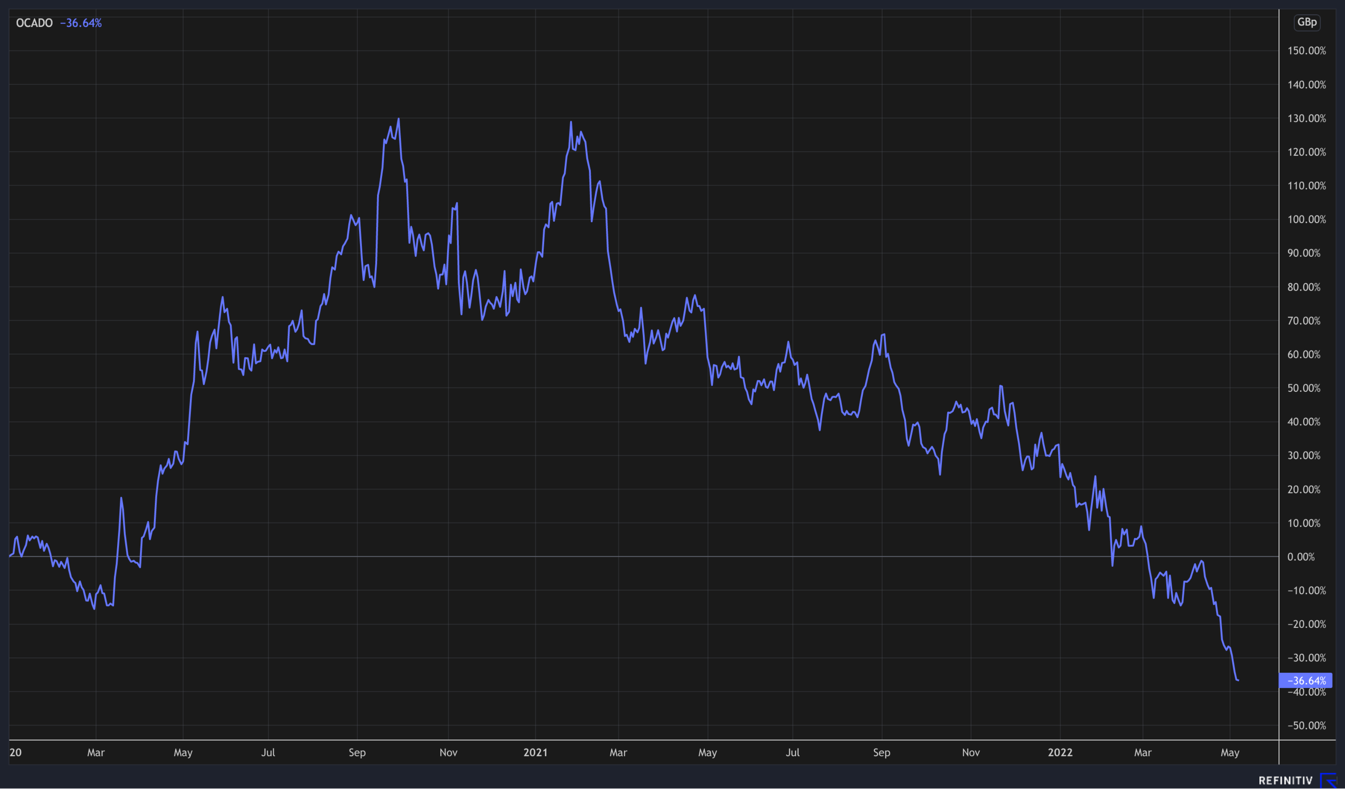
Task: Click the 90.00% axis label
Action: tap(1304, 253)
